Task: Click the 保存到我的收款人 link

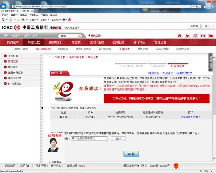Action: click(x=190, y=117)
